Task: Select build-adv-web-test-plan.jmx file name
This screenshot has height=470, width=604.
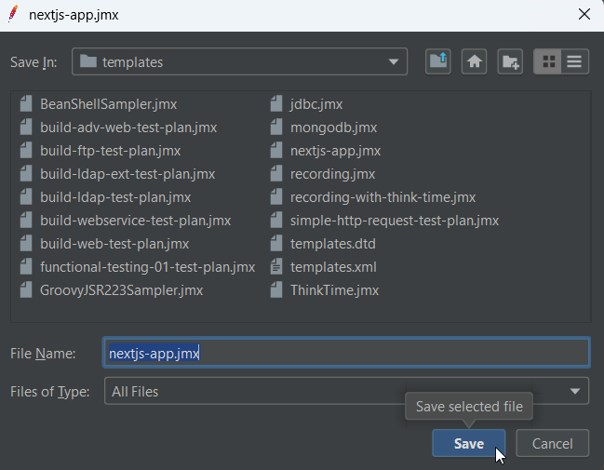Action: [128, 128]
